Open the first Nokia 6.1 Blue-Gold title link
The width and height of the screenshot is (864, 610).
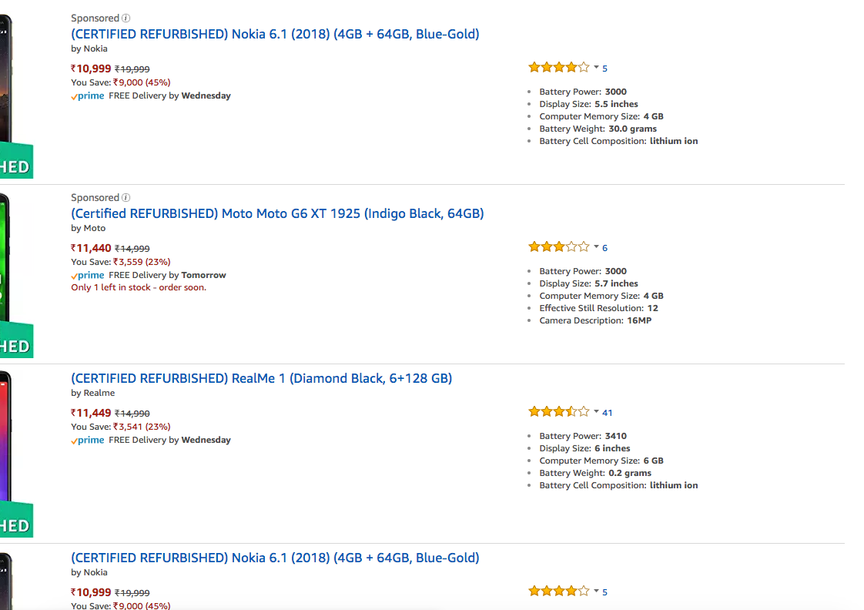[x=275, y=34]
